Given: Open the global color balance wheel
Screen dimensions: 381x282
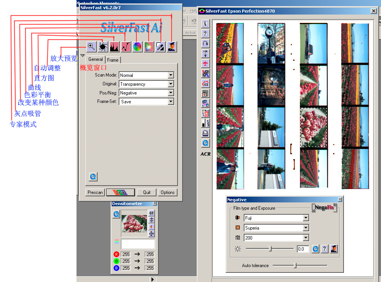Looking at the screenshot, I should 137,47.
